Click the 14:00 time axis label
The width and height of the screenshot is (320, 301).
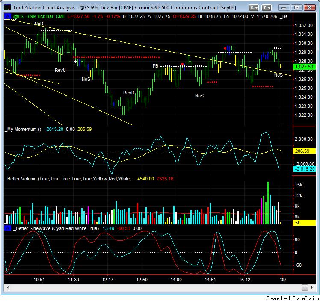(176, 280)
